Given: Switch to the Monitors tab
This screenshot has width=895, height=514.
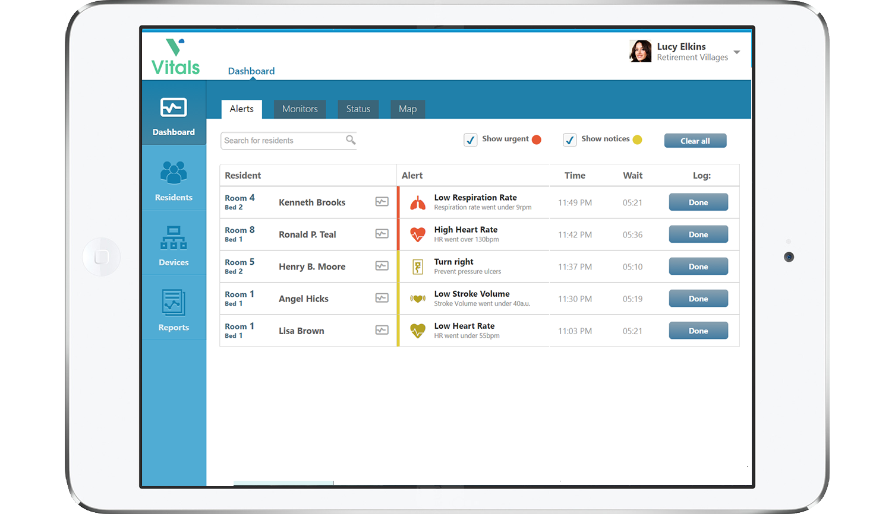Looking at the screenshot, I should pos(300,109).
